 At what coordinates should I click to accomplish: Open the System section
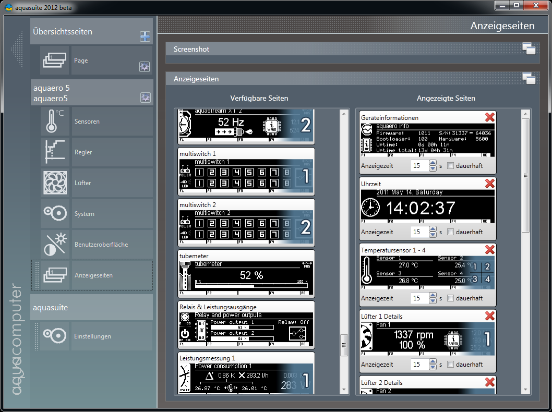(112, 214)
